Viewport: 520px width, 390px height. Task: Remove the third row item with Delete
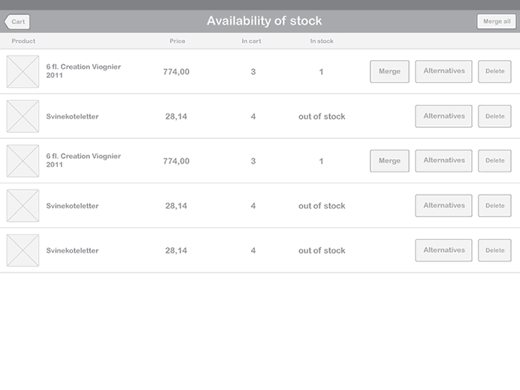click(495, 160)
